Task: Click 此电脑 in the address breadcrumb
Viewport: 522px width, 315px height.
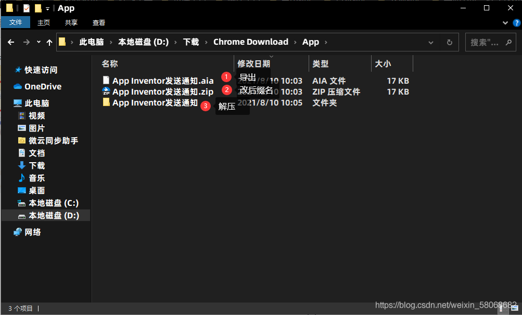Action: [92, 42]
